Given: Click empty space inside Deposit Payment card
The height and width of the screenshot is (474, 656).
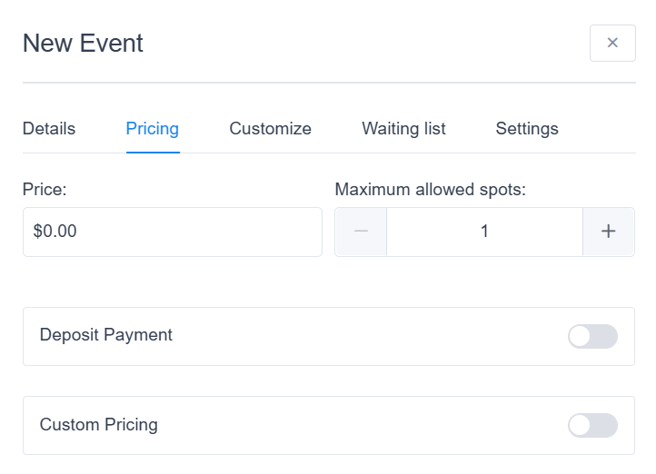Looking at the screenshot, I should click(363, 336).
